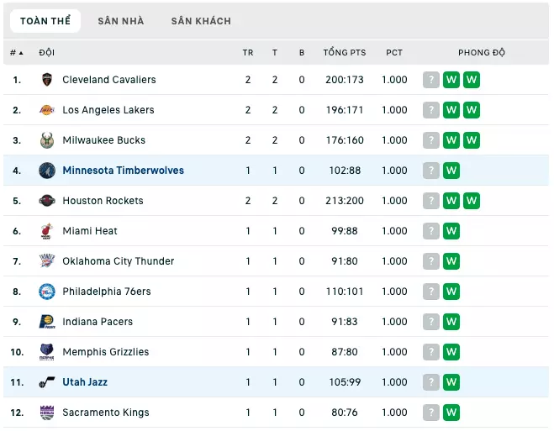This screenshot has width=554, height=431.
Task: Select the SÂN KHÁCH tab
Action: [x=201, y=21]
